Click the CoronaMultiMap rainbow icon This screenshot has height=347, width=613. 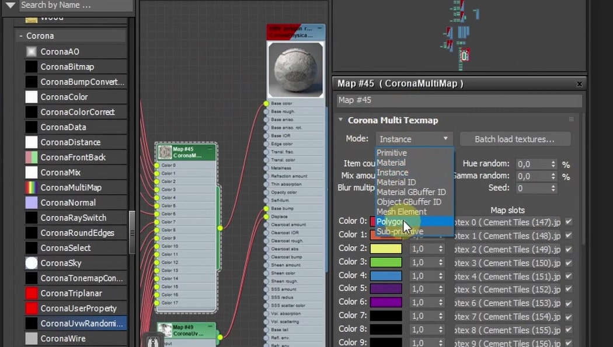32,187
